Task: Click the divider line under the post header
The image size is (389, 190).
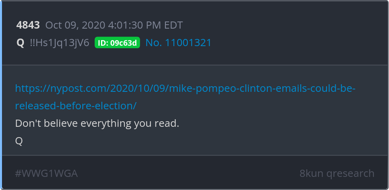Action: pyautogui.click(x=195, y=65)
